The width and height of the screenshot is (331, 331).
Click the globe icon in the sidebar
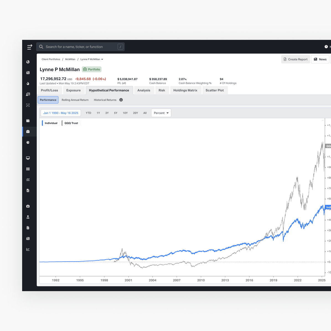pyautogui.click(x=28, y=62)
